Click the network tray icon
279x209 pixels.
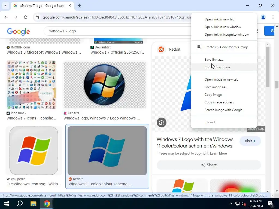point(237,204)
